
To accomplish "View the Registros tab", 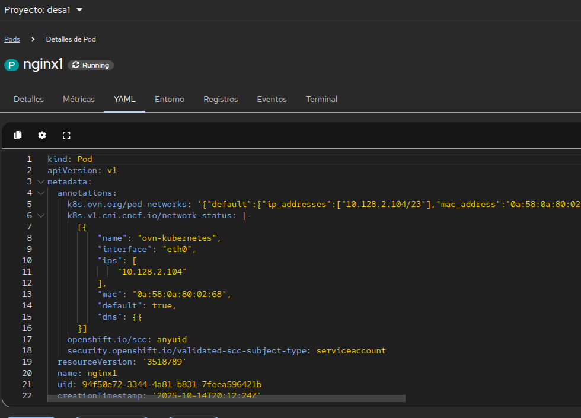I will [x=221, y=99].
